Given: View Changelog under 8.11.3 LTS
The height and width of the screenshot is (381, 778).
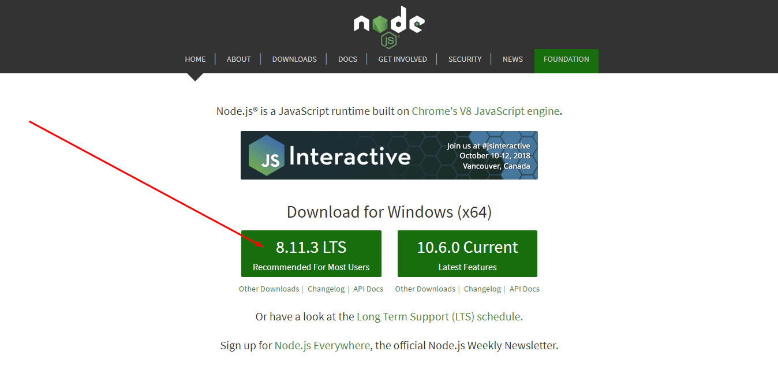Looking at the screenshot, I should pos(326,289).
